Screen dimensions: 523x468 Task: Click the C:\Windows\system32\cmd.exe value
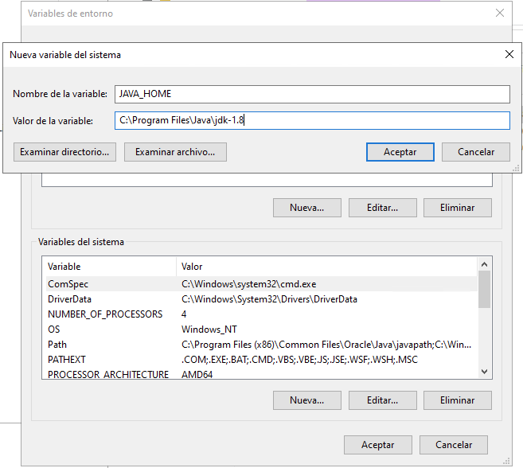[249, 284]
